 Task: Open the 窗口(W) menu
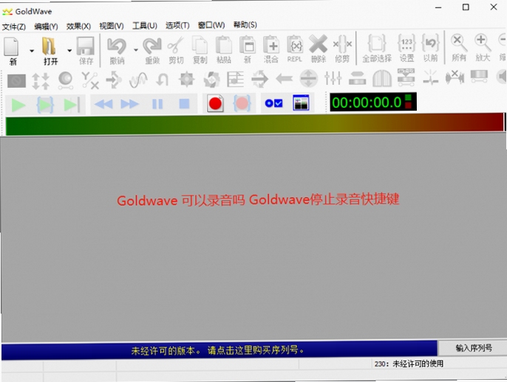click(211, 25)
